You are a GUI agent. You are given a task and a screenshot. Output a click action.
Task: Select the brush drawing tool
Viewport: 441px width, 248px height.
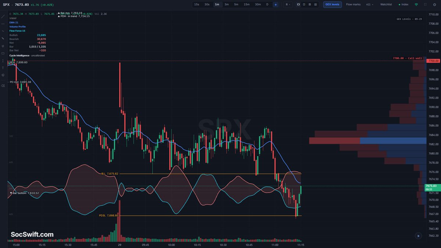pos(3,38)
